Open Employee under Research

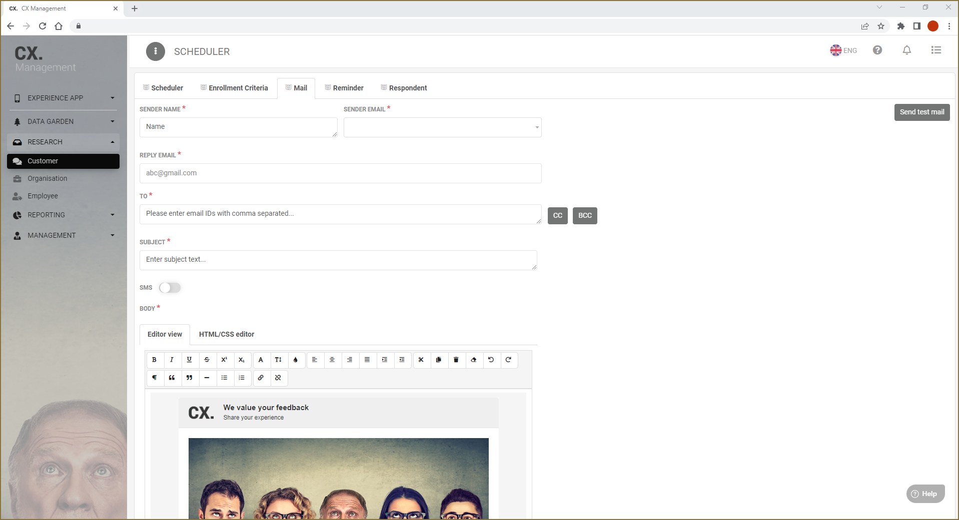64,196
